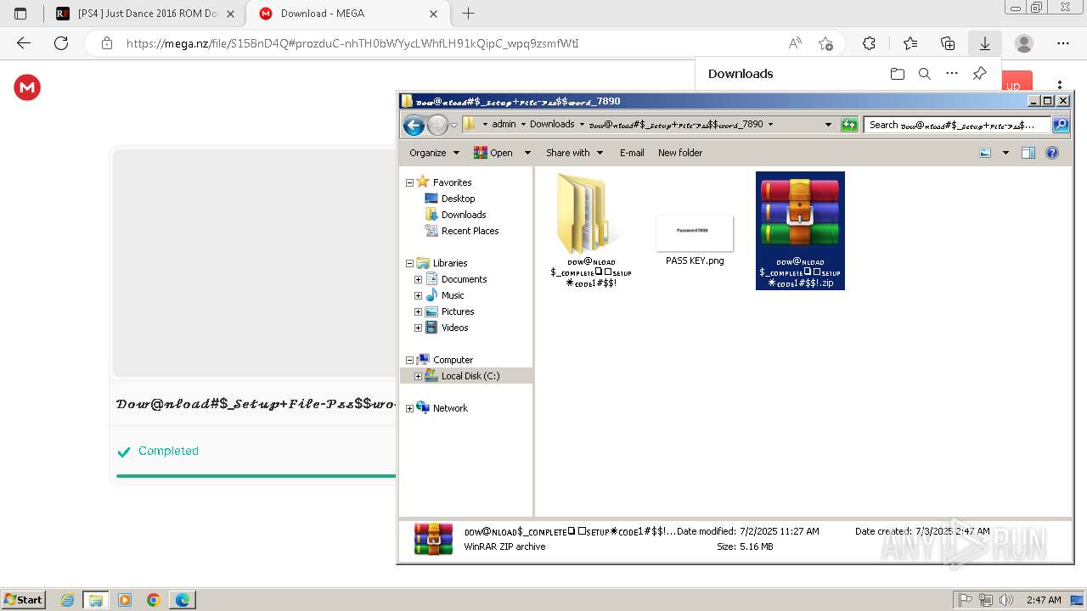Toggle the Downloads toolbar button
The height and width of the screenshot is (611, 1087).
click(985, 43)
